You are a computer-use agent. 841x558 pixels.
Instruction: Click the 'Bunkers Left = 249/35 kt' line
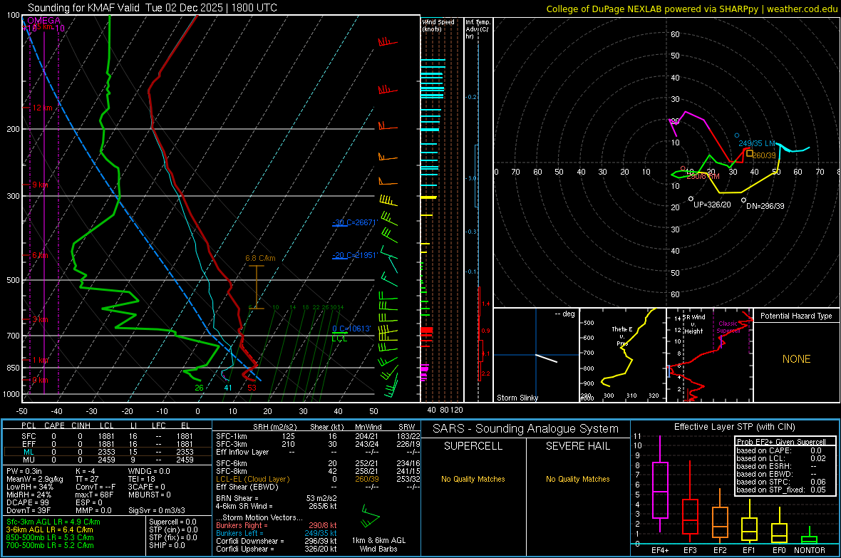click(277, 533)
